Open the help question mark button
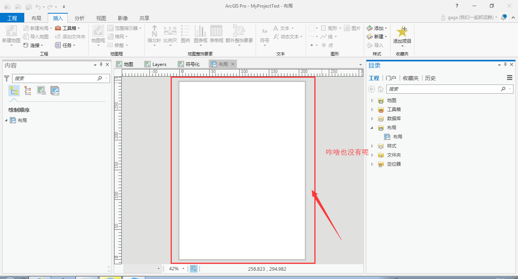This screenshot has height=279, width=518. 457,6
